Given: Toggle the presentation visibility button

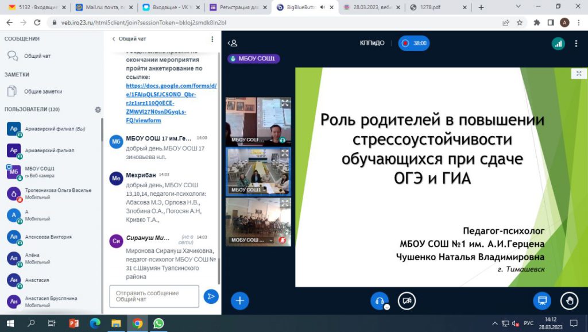Looking at the screenshot, I should pyautogui.click(x=541, y=300).
